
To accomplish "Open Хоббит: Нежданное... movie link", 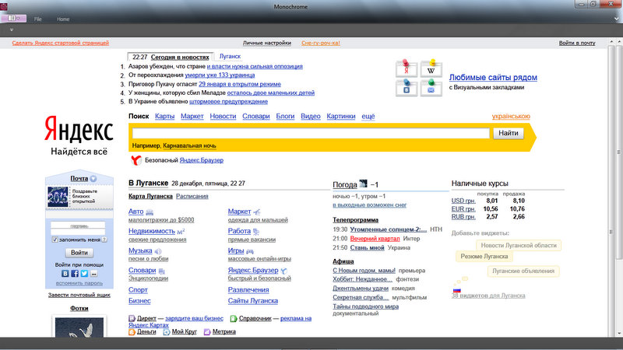I will 362,279.
